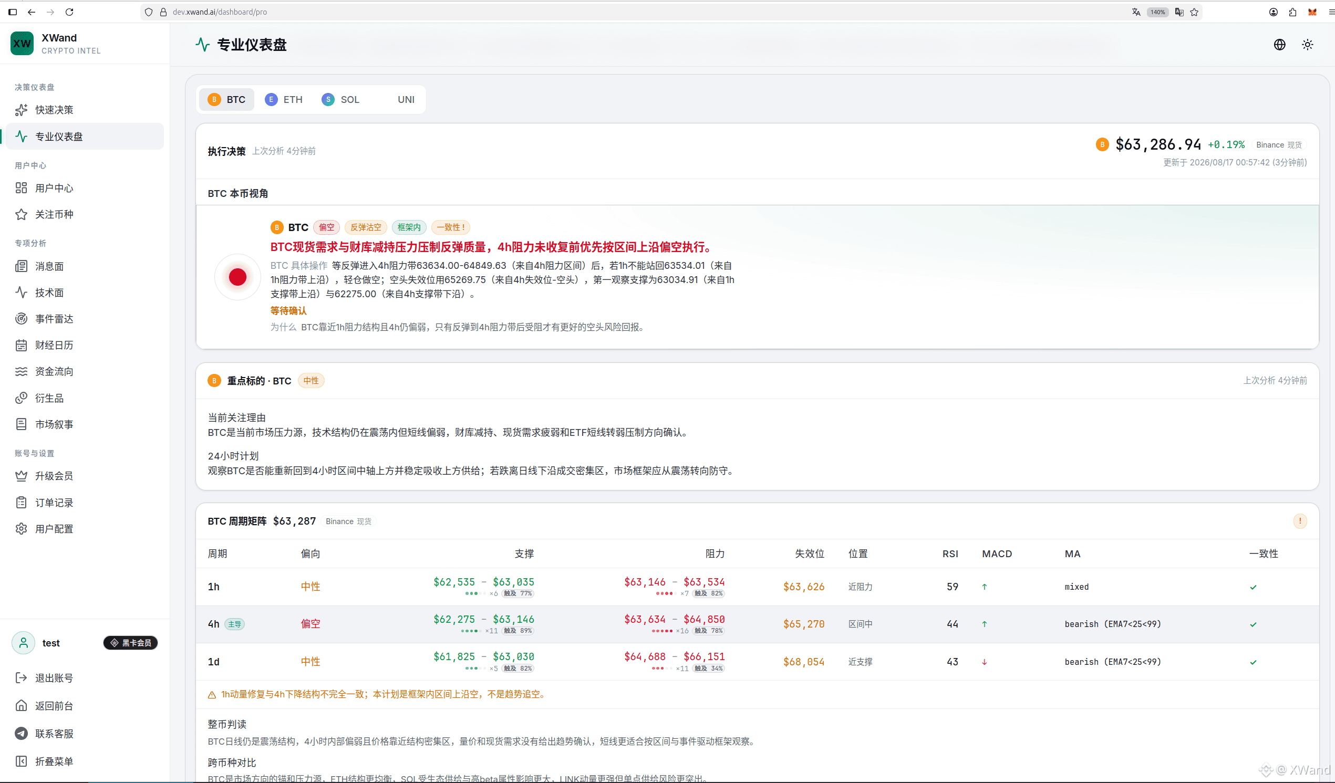Viewport: 1335px width, 783px height.
Task: Click the 140% zoom level indicator
Action: (1157, 12)
